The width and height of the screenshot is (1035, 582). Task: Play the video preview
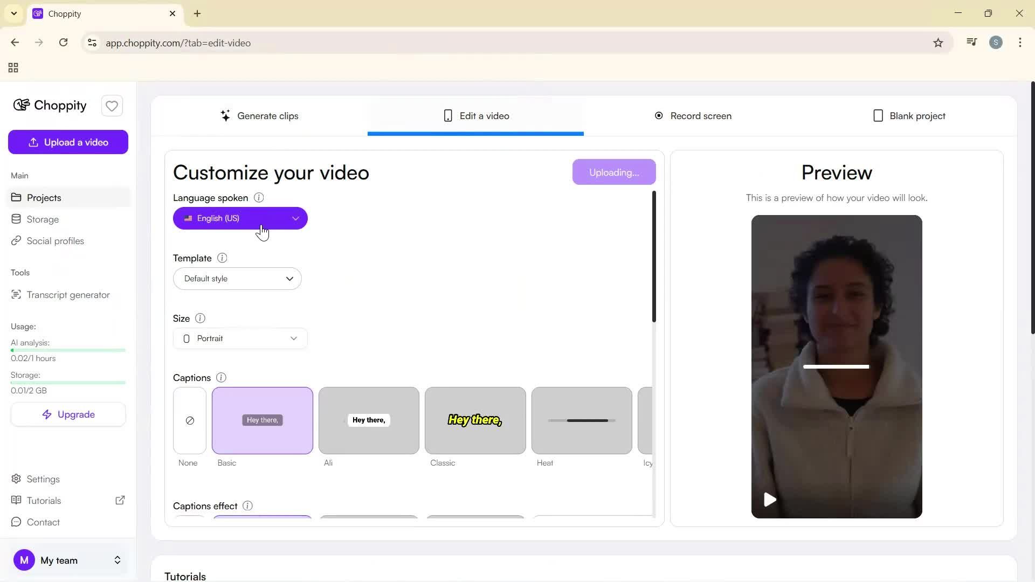pyautogui.click(x=770, y=499)
